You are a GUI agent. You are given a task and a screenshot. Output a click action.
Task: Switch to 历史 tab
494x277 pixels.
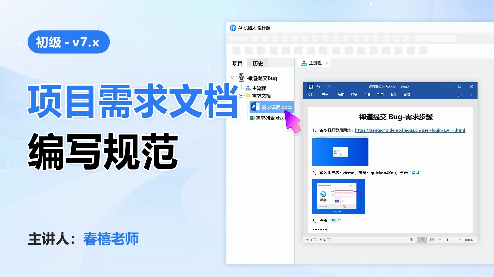pos(259,63)
